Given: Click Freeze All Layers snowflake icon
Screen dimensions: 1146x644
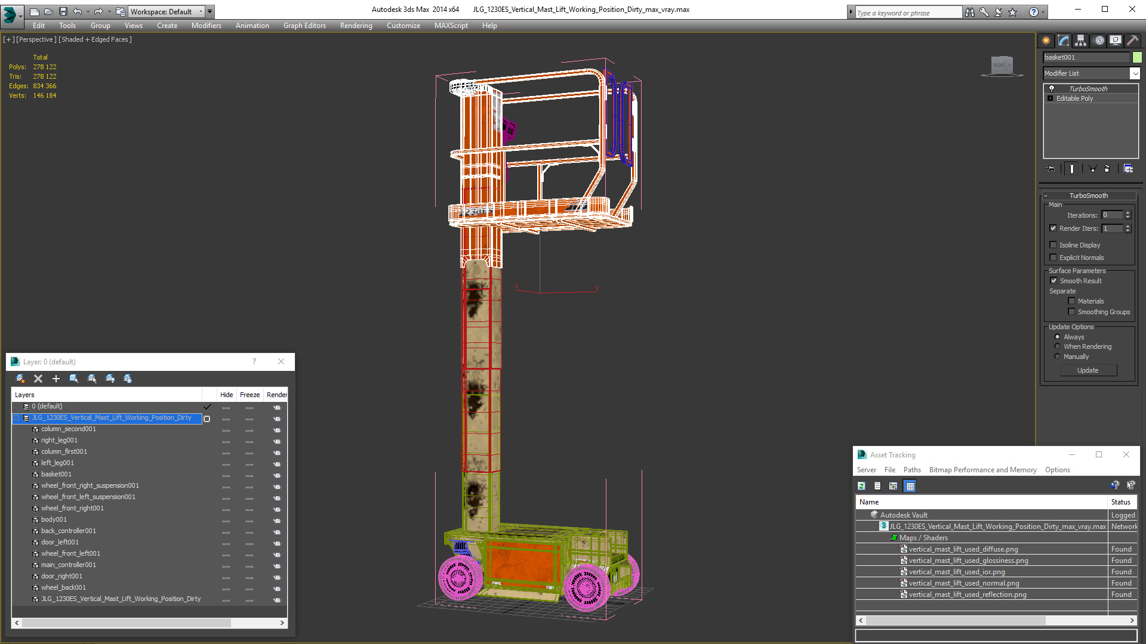Looking at the screenshot, I should pos(128,379).
